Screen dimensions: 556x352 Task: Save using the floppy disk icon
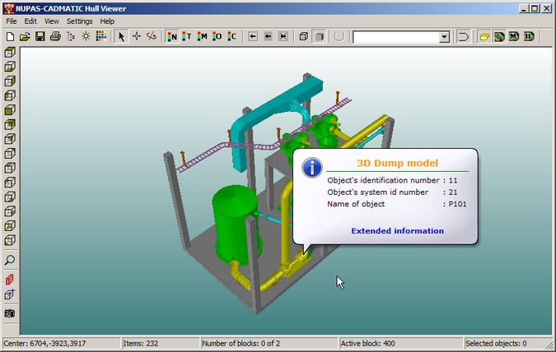(x=40, y=36)
